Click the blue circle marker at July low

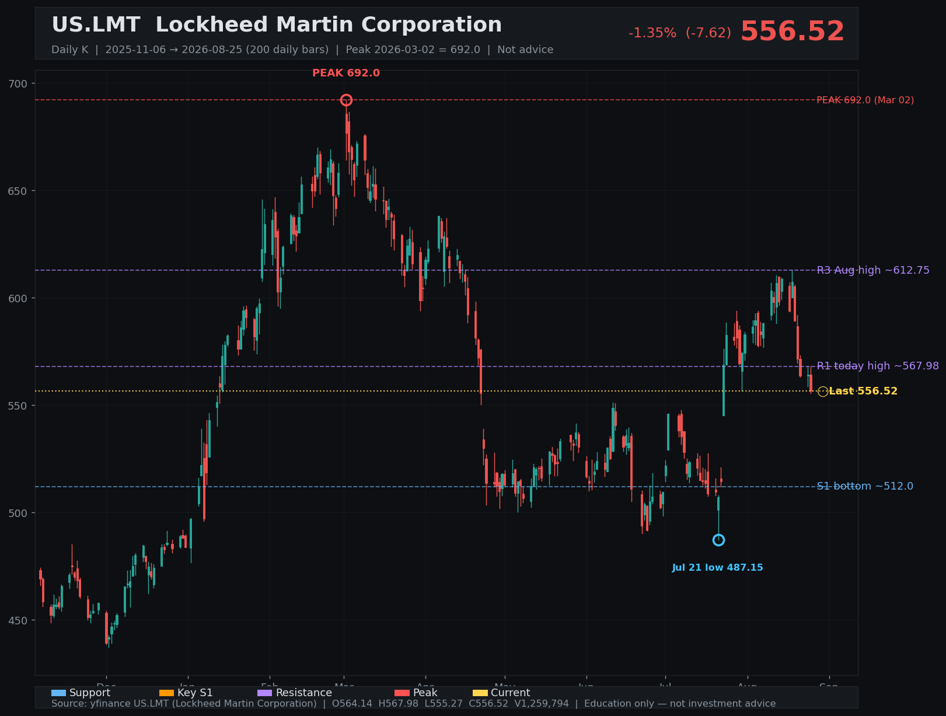pos(719,540)
